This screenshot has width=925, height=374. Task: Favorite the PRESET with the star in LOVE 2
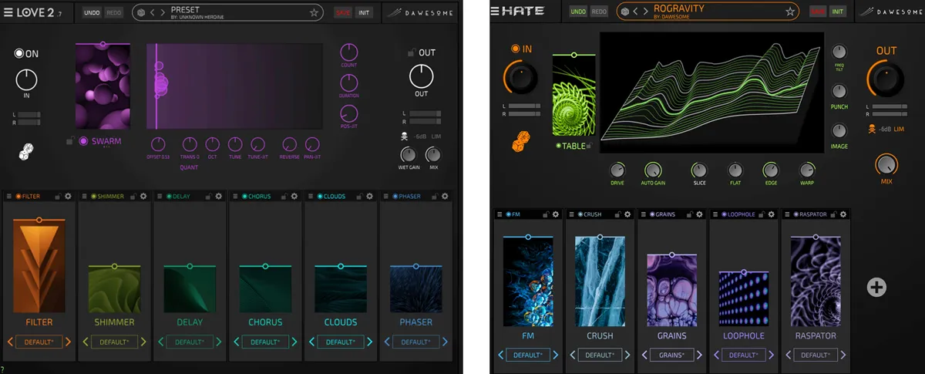point(314,12)
